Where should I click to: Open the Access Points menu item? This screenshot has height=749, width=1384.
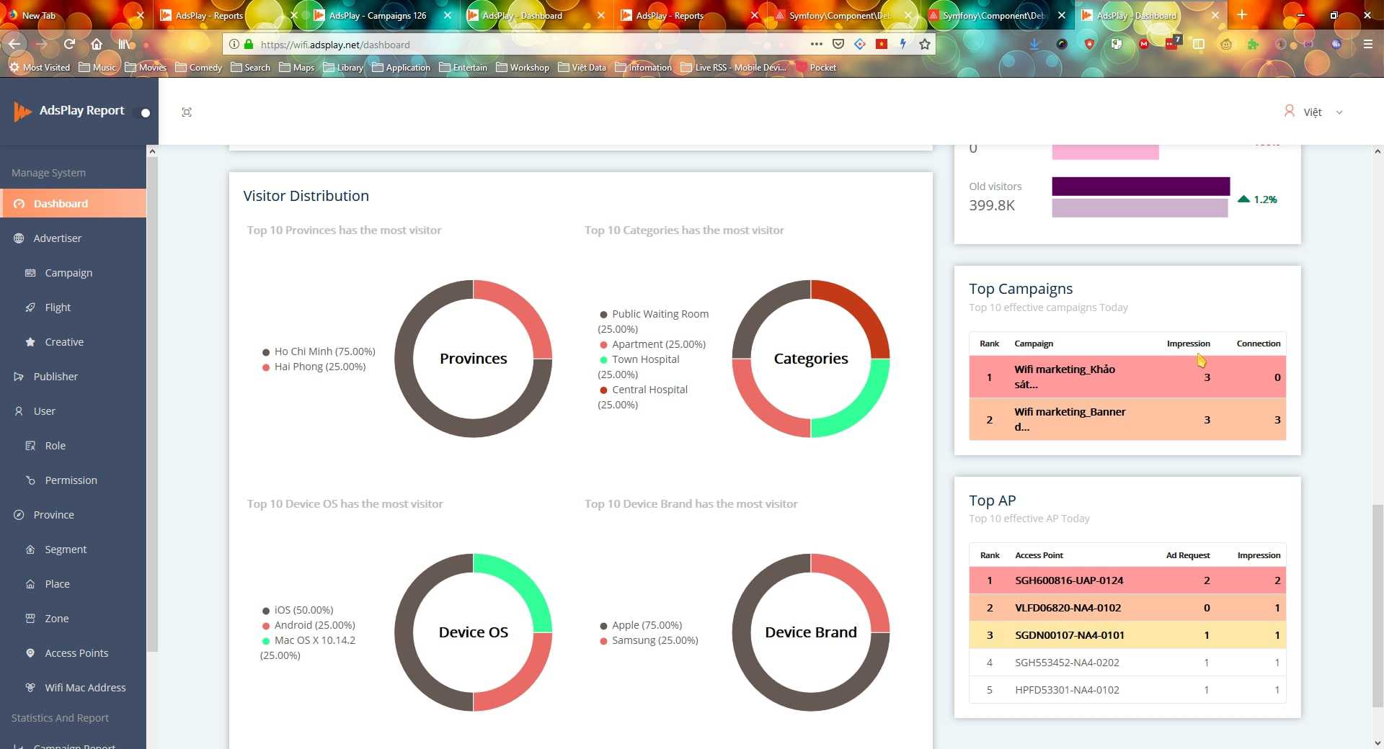click(x=76, y=653)
